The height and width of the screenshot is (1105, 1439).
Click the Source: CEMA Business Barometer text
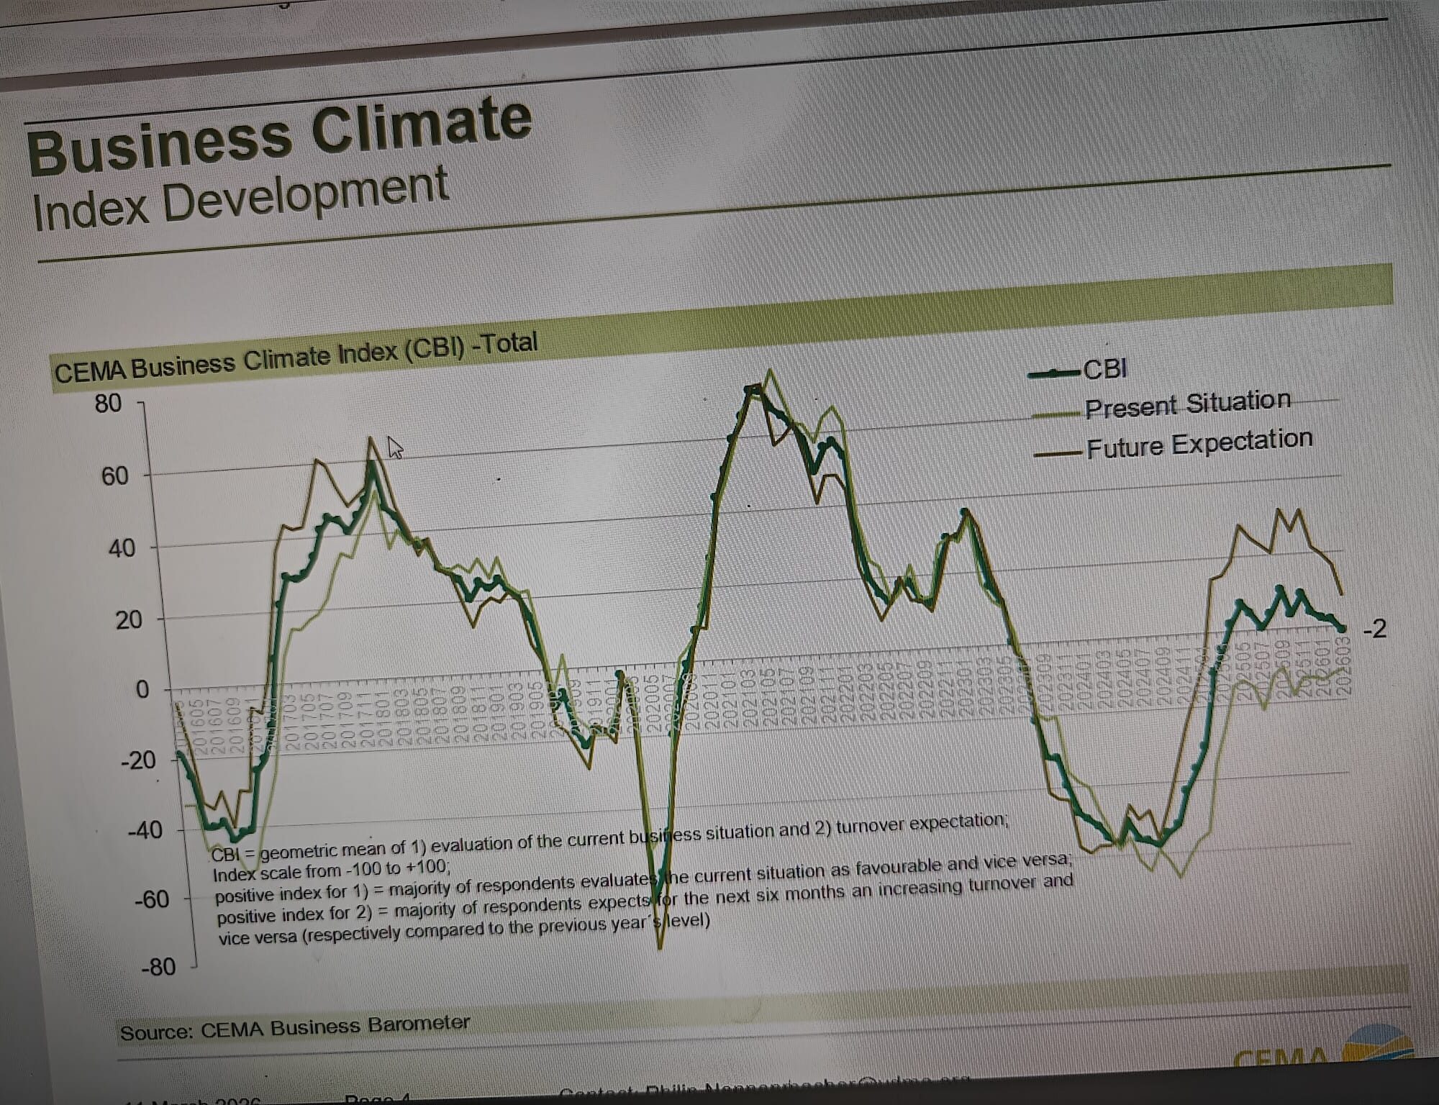coord(295,1028)
